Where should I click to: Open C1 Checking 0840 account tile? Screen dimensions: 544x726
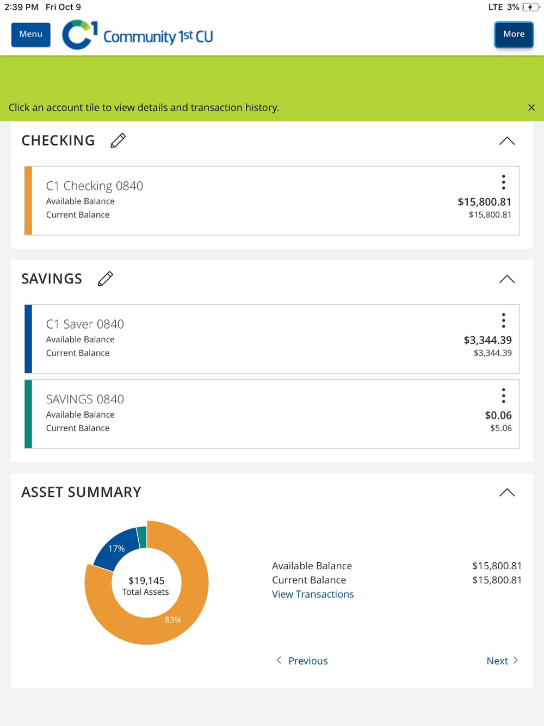pyautogui.click(x=272, y=201)
